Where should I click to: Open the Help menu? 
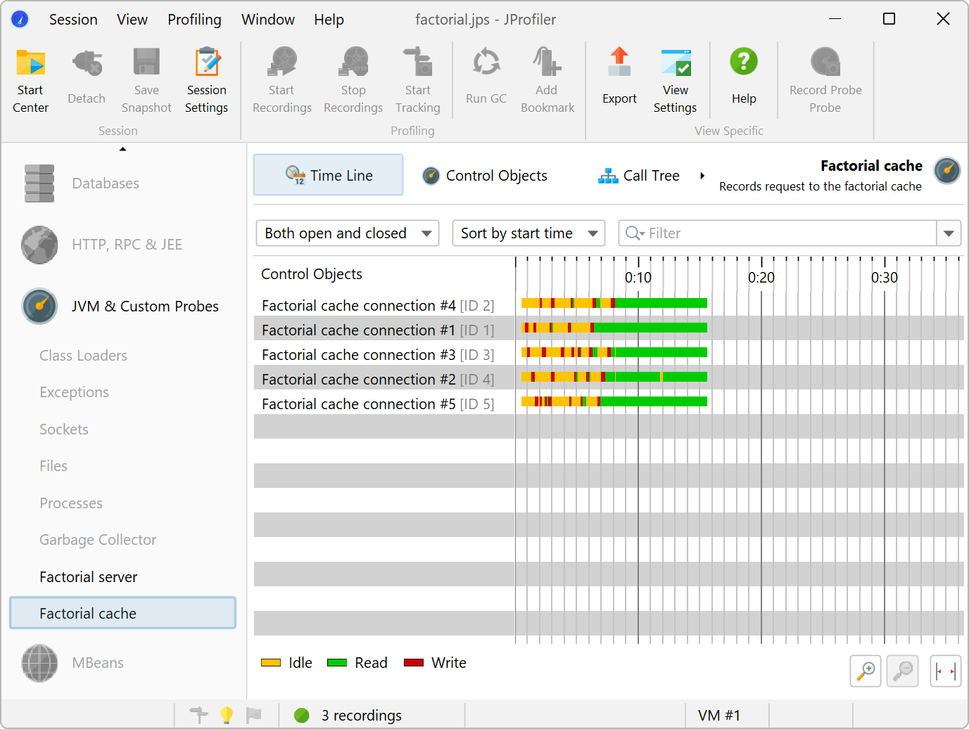329,20
